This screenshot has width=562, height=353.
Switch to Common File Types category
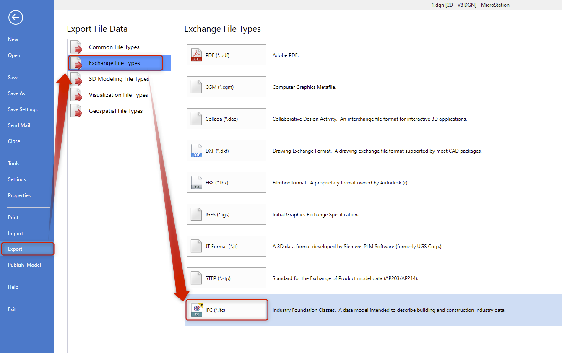click(x=119, y=47)
